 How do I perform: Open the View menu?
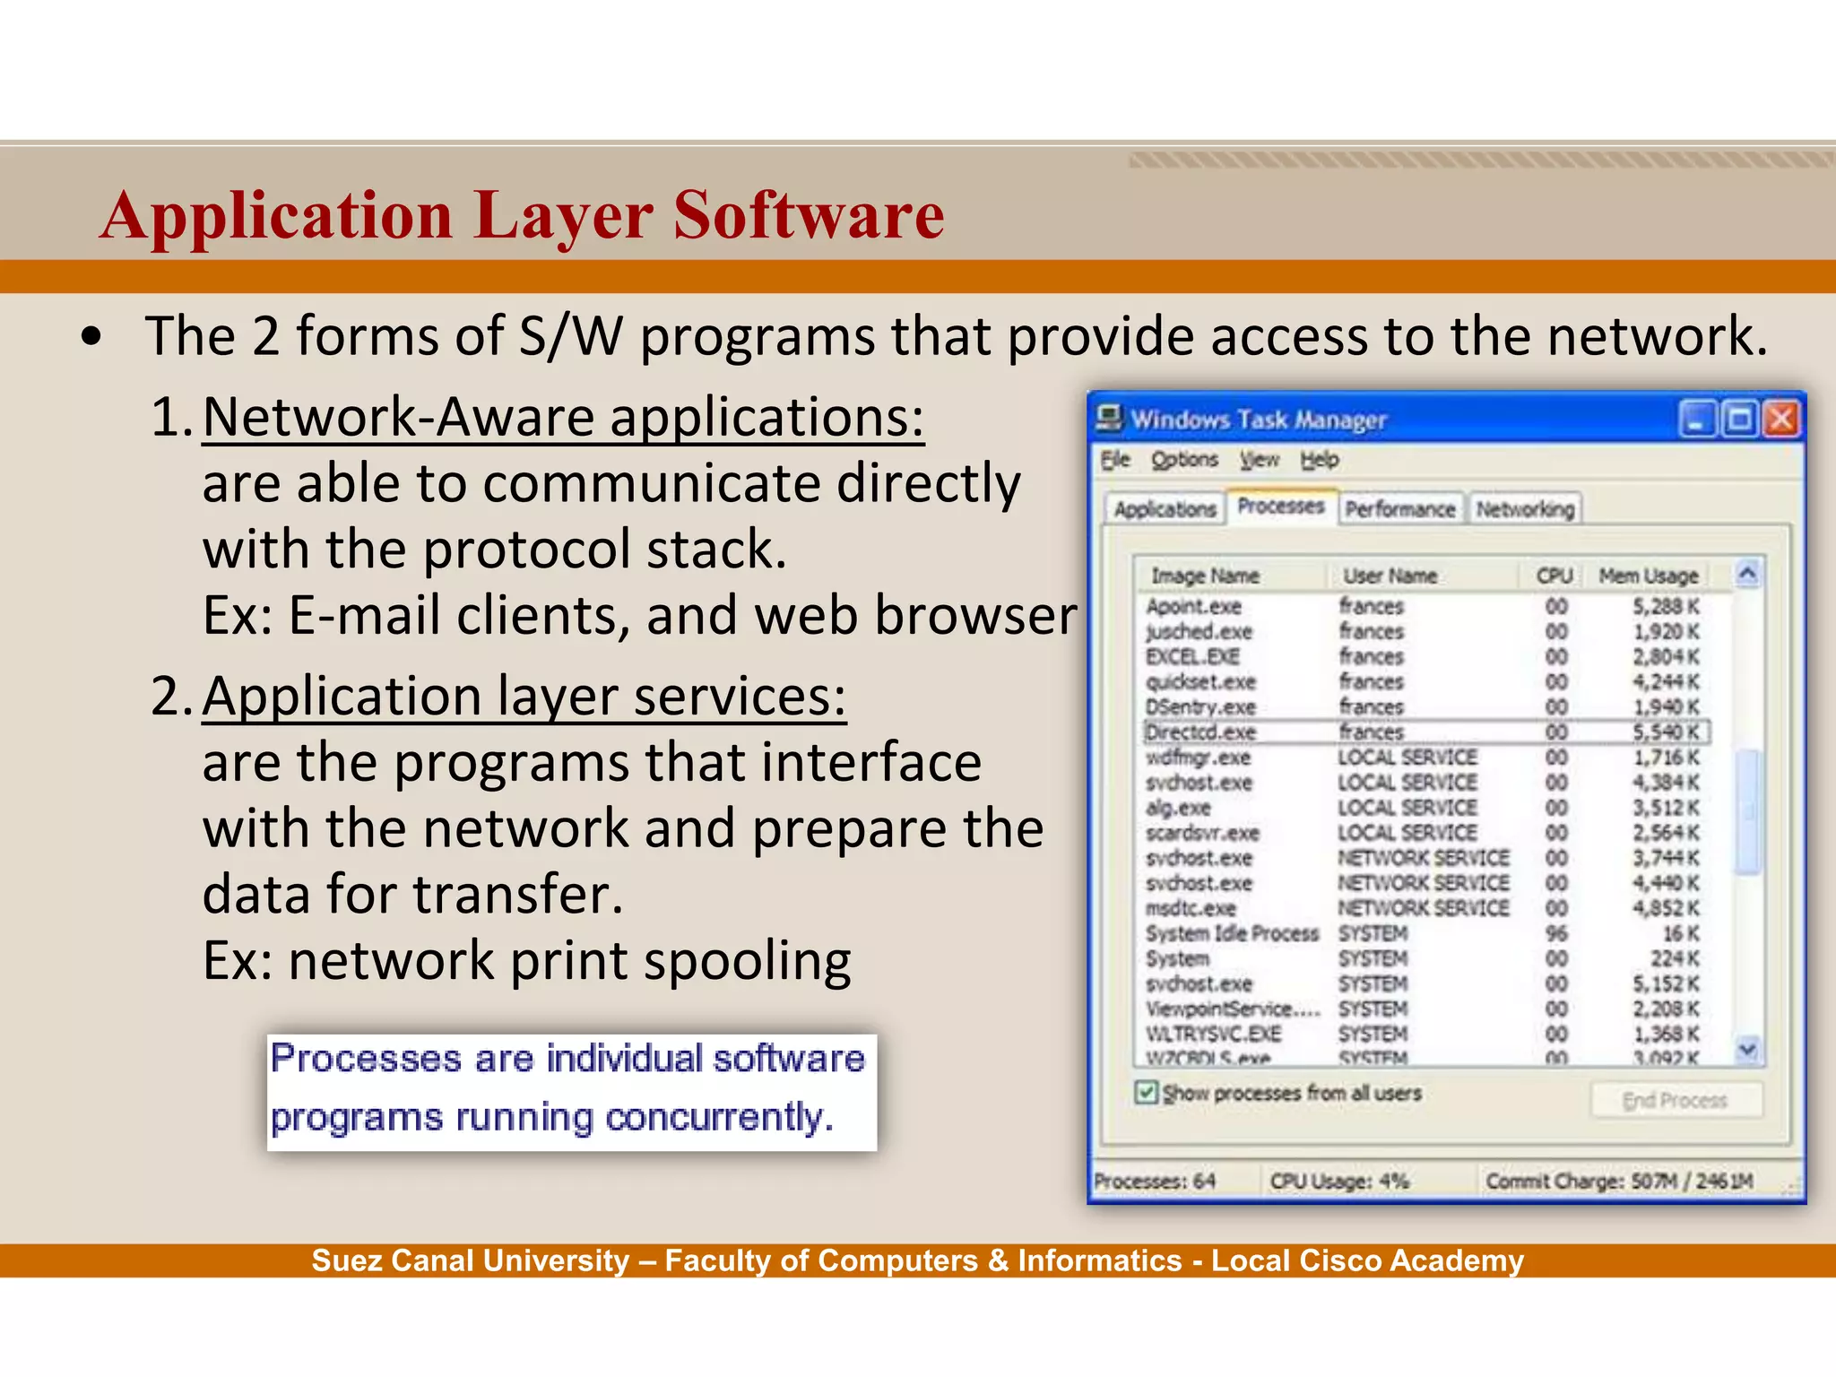1259,460
